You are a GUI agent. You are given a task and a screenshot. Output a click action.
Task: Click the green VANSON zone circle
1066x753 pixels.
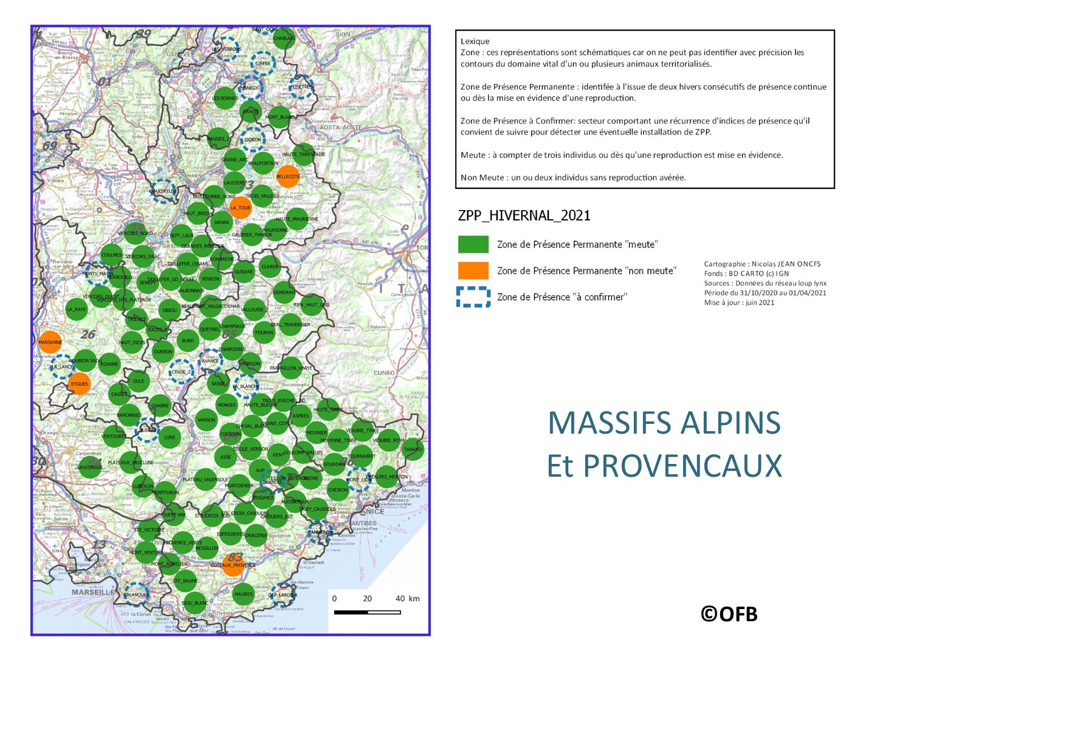pyautogui.click(x=207, y=420)
